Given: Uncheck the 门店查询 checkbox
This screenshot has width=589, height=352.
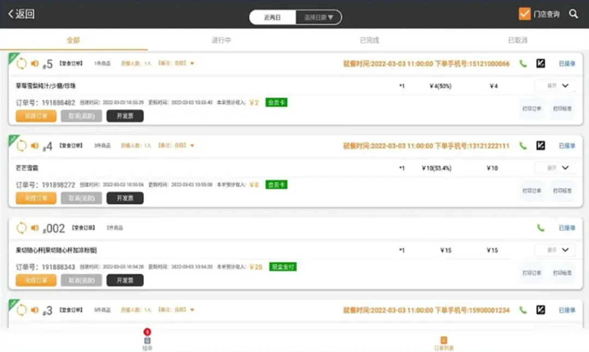Looking at the screenshot, I should point(524,14).
